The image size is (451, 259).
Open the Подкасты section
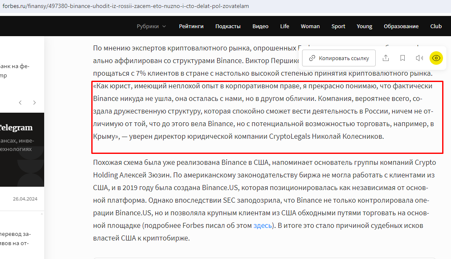click(x=228, y=26)
